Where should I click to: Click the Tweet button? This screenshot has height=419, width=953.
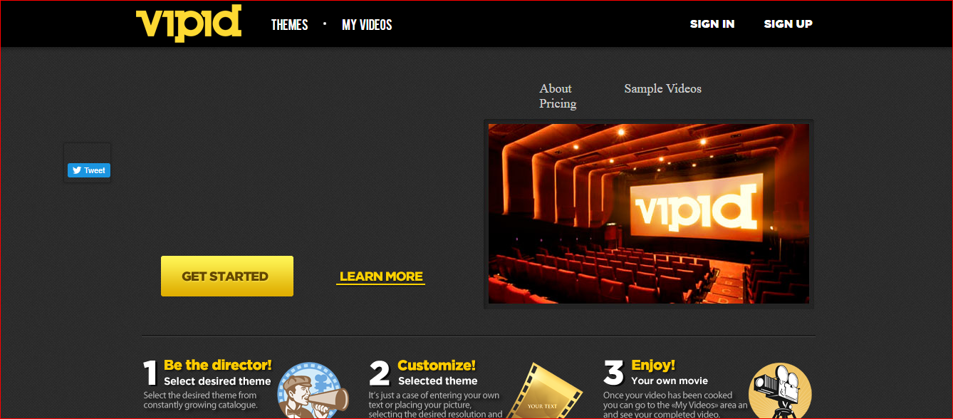(89, 170)
